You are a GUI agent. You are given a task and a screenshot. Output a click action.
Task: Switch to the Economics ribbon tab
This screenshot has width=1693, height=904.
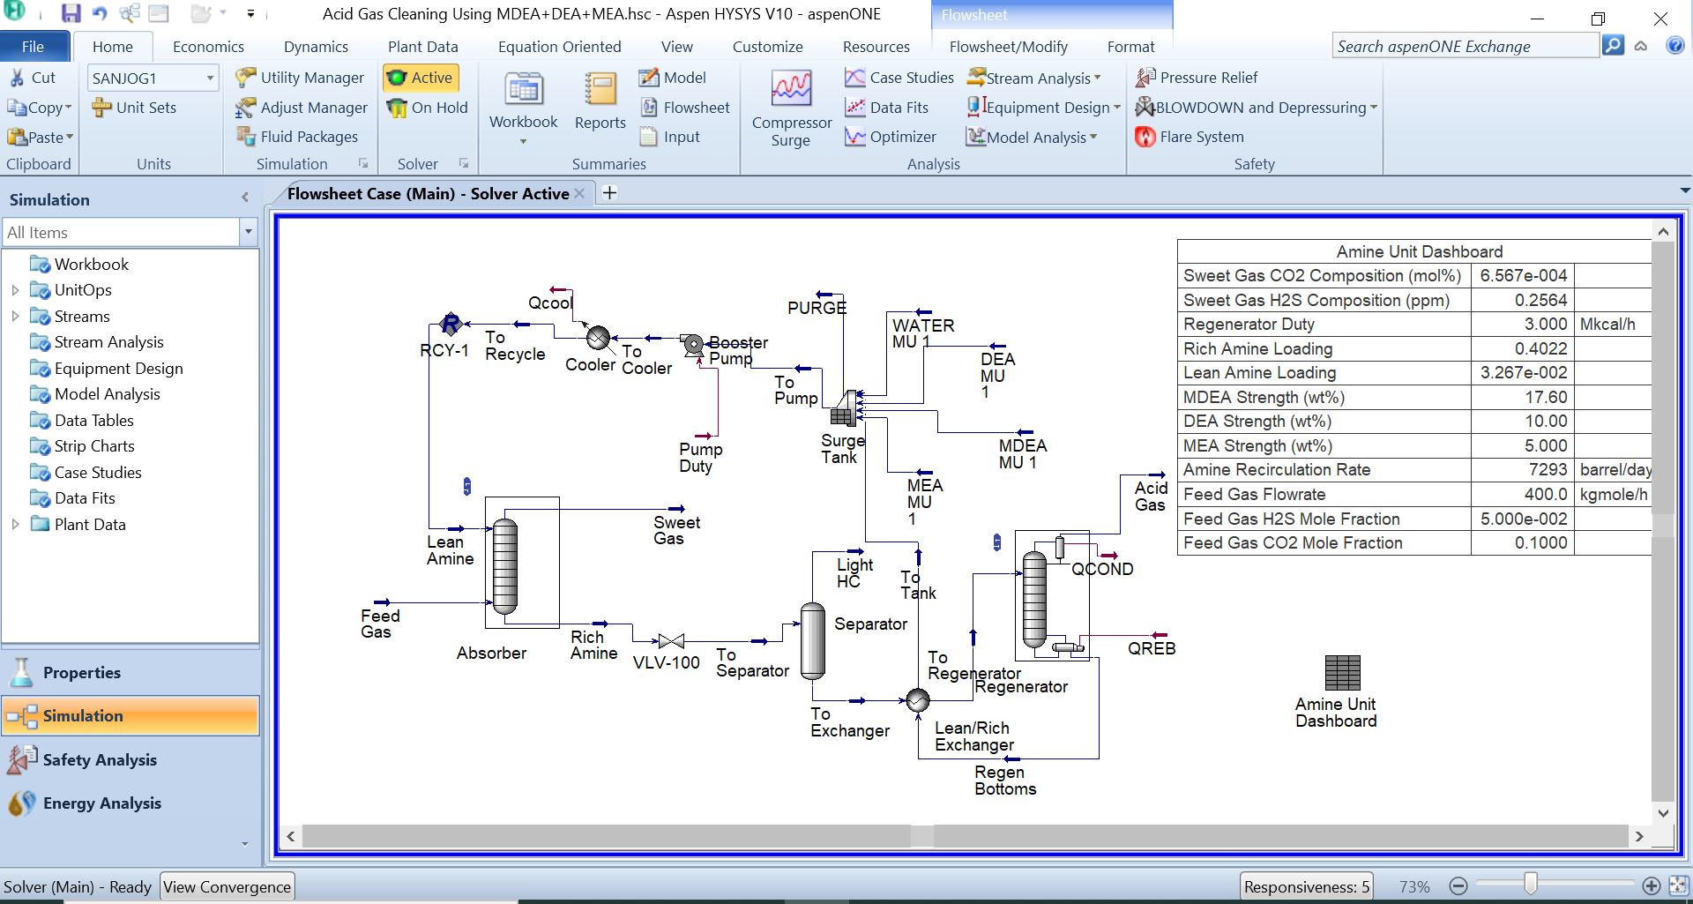click(208, 47)
